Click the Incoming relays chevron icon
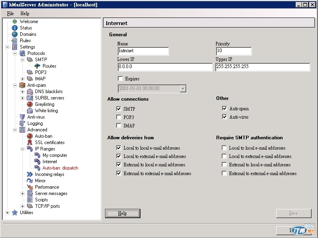The image size is (318, 238). pos(30,174)
